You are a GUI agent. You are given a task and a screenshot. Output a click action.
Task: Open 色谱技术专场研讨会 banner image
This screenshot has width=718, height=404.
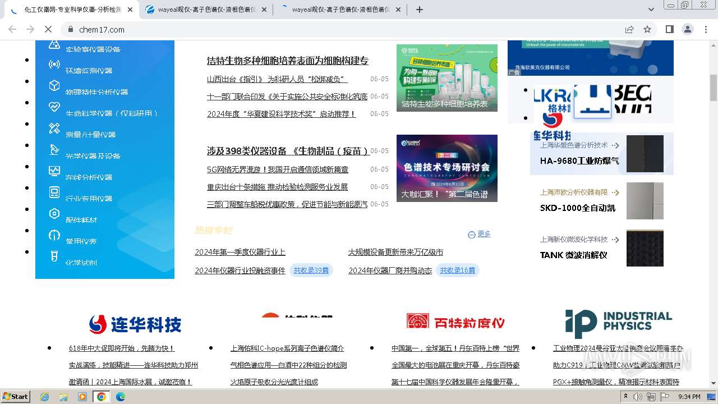447,168
